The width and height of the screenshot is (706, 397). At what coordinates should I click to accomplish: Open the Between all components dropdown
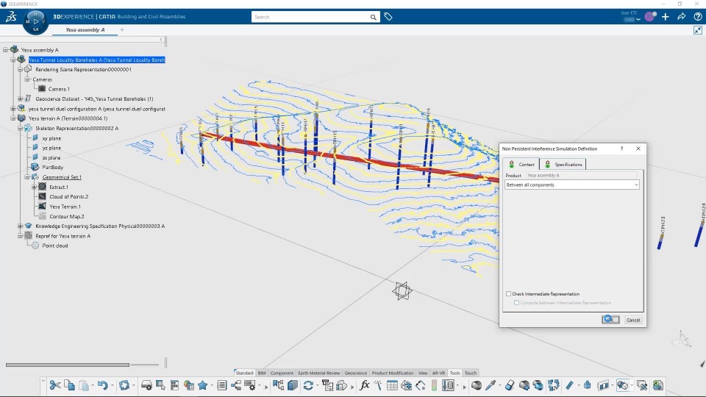(x=572, y=185)
